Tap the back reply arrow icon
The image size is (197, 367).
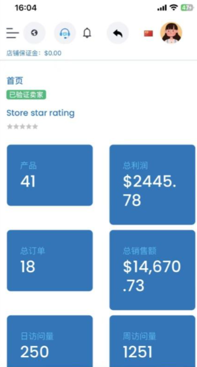pyautogui.click(x=118, y=33)
